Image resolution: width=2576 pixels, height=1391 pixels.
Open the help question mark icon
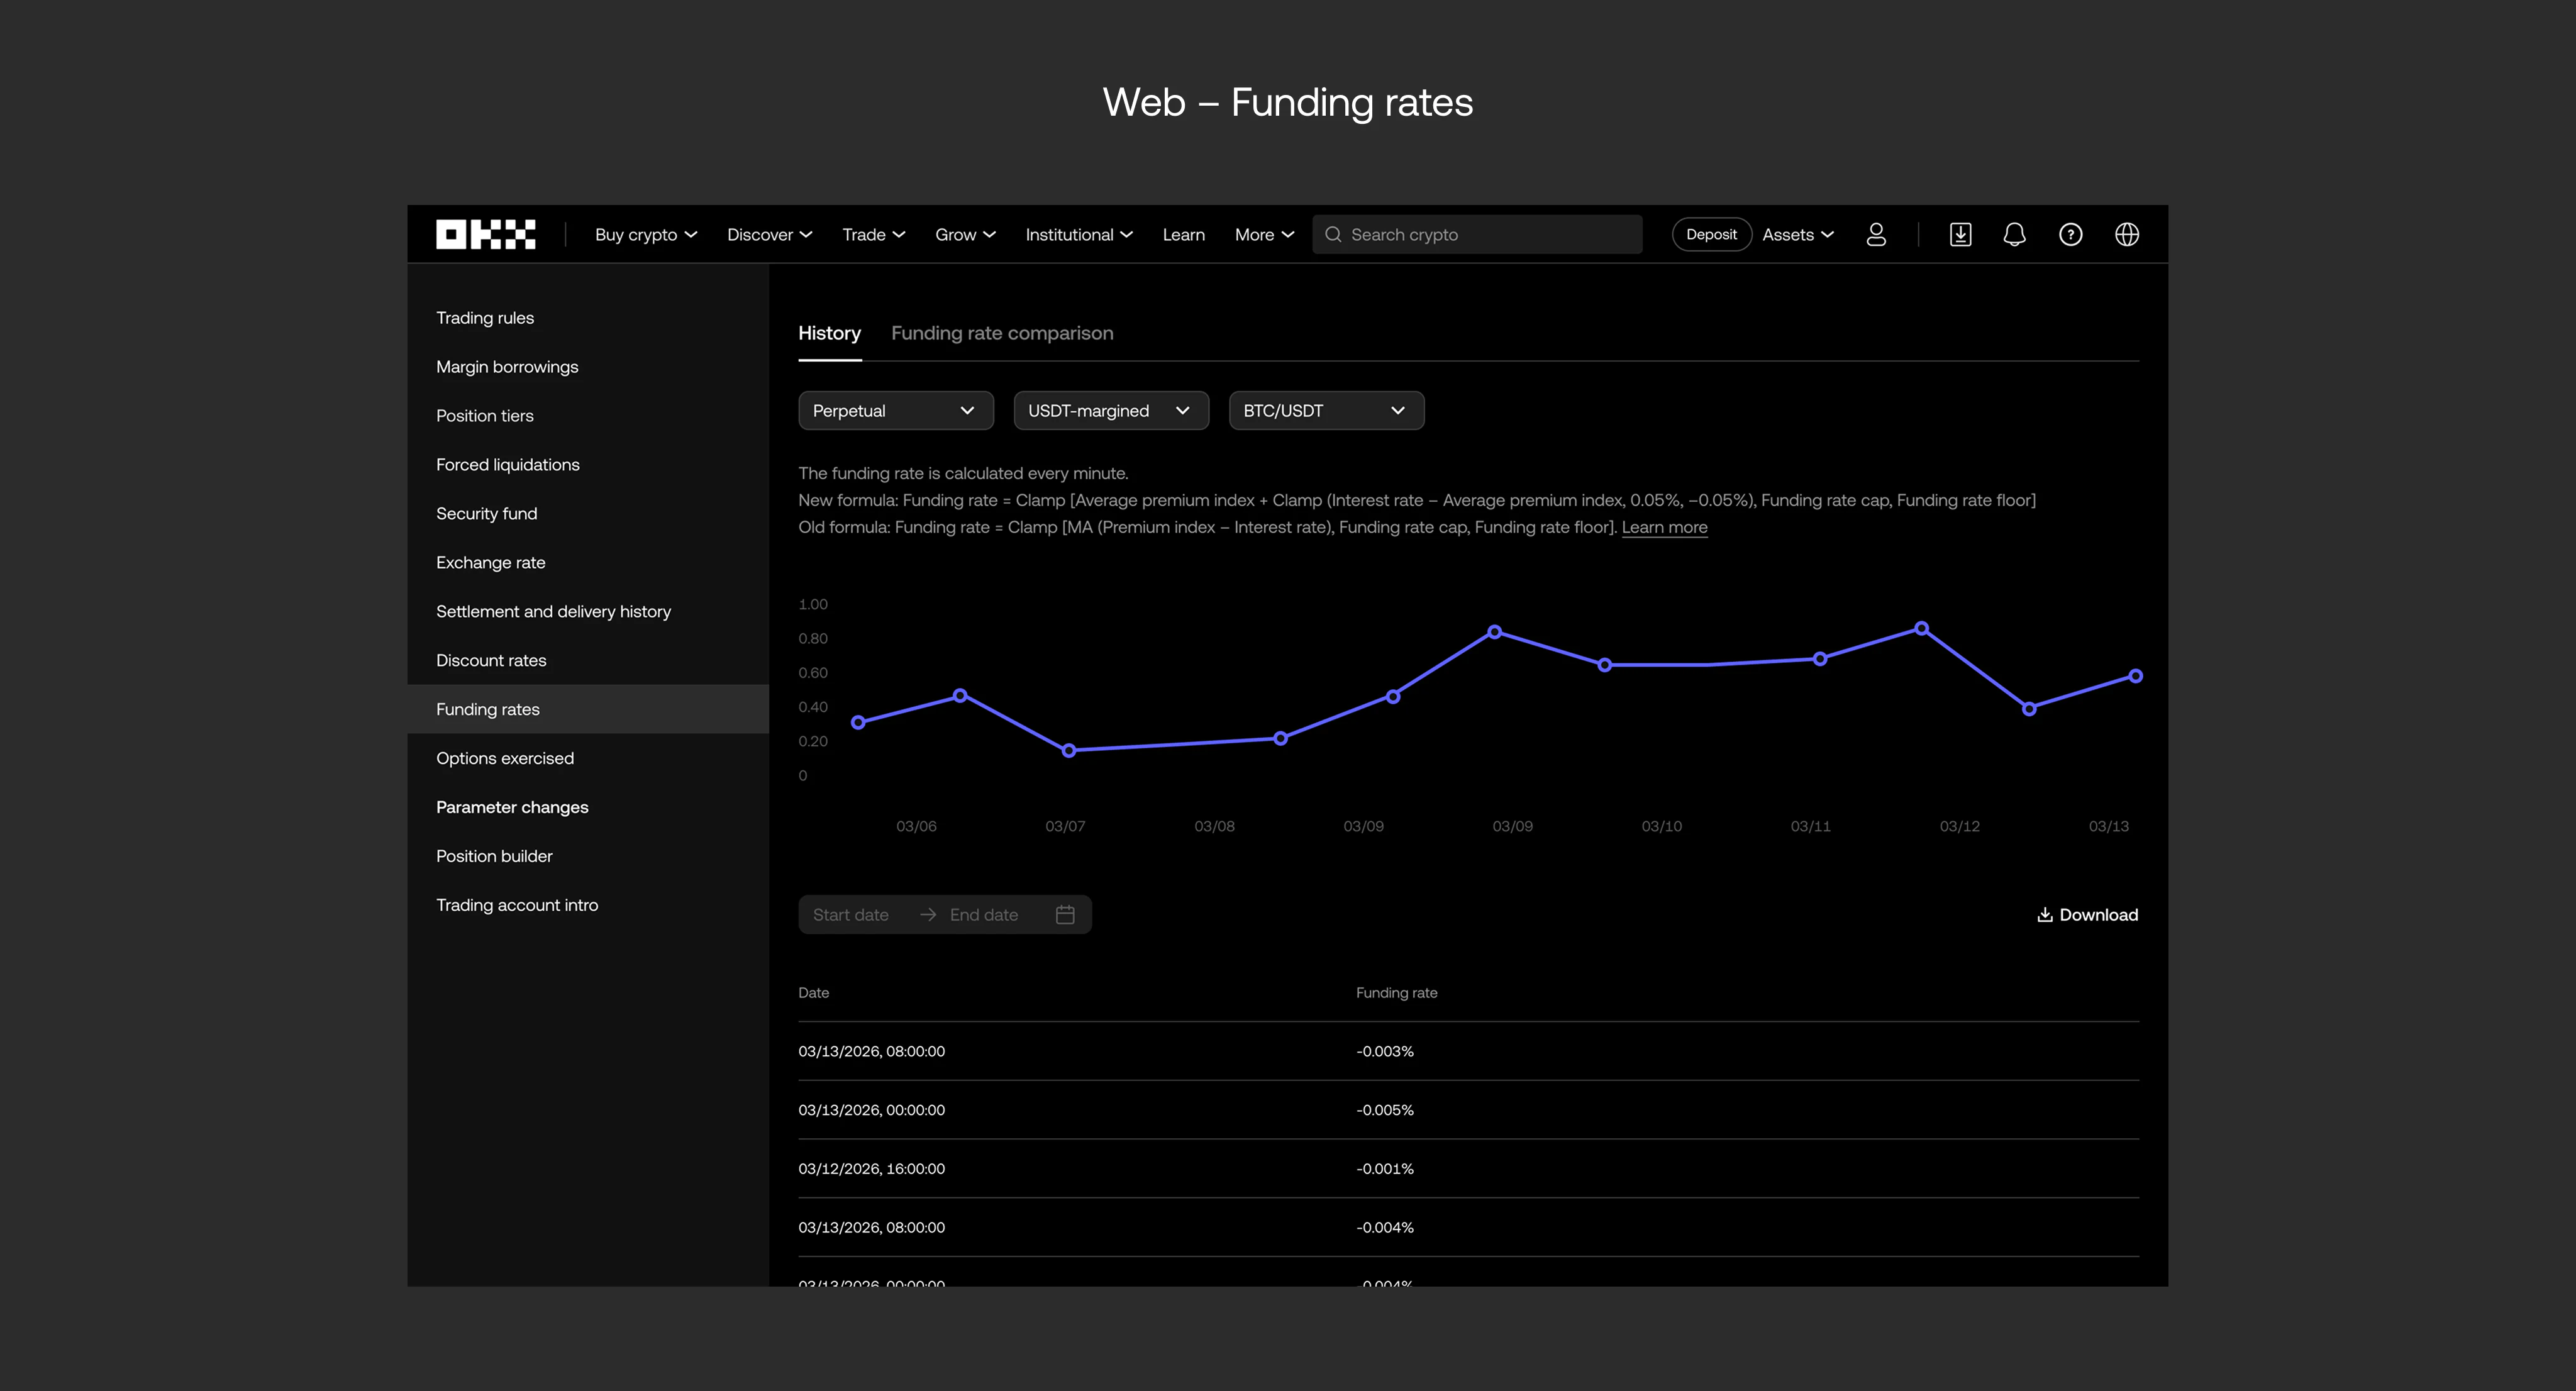[2070, 234]
